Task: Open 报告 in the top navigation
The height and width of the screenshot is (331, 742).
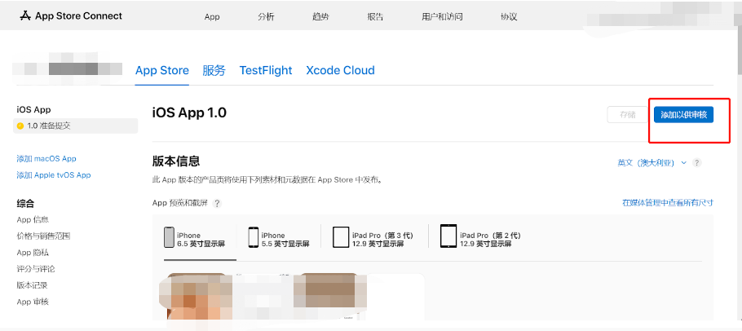Action: point(375,17)
